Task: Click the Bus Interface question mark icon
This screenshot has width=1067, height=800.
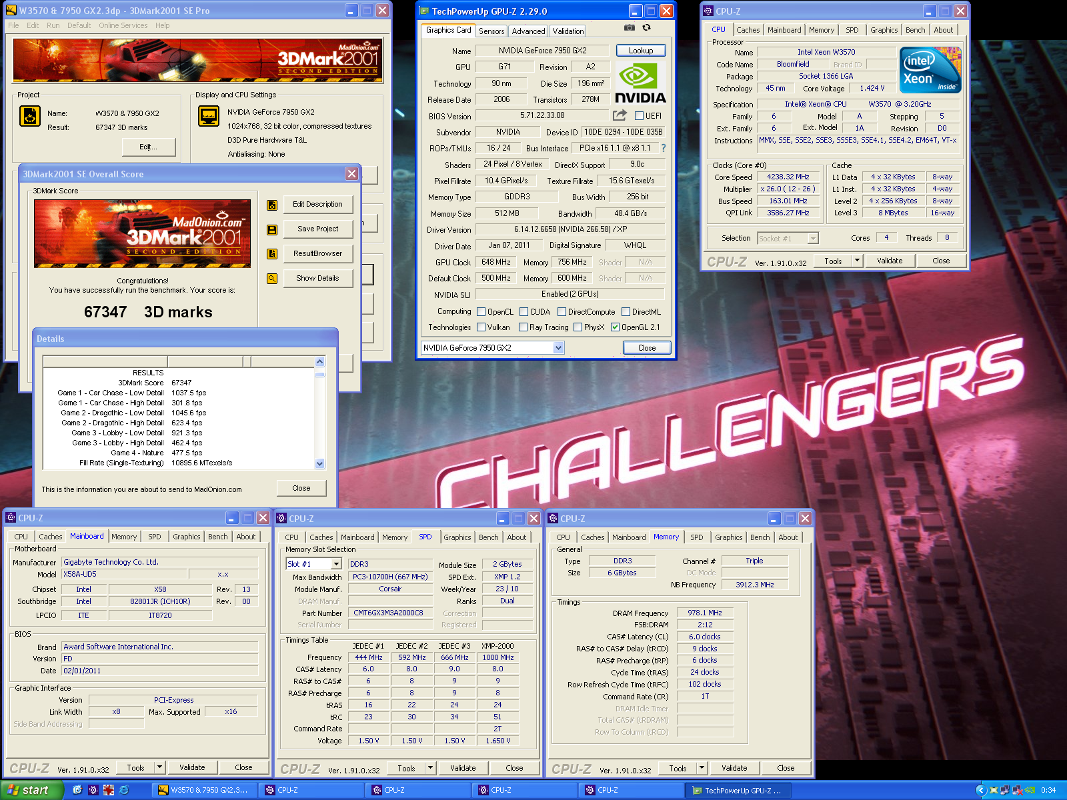Action: (664, 148)
